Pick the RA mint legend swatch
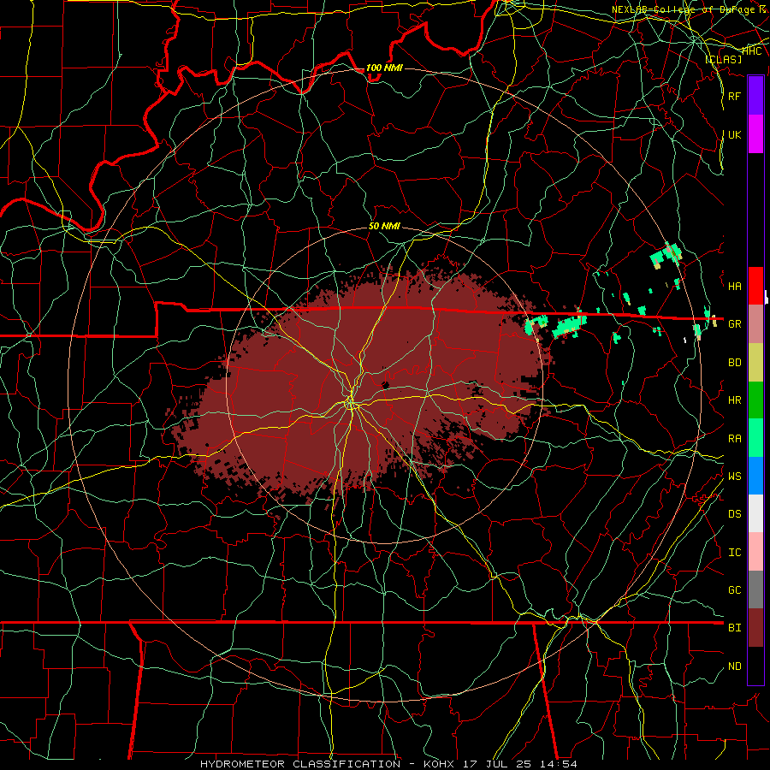Image resolution: width=770 pixels, height=770 pixels. [755, 438]
